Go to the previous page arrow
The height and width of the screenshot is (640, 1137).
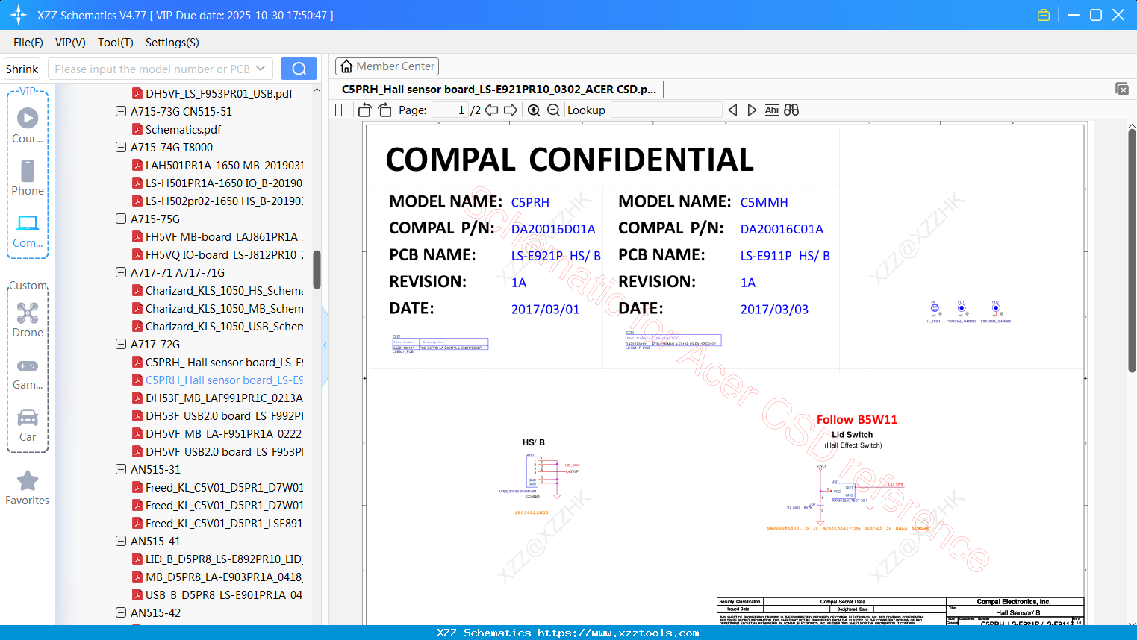click(x=491, y=110)
